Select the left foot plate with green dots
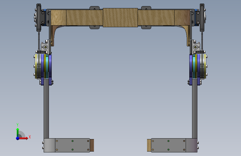Viewport: 241px width, 156px height. coord(73,145)
